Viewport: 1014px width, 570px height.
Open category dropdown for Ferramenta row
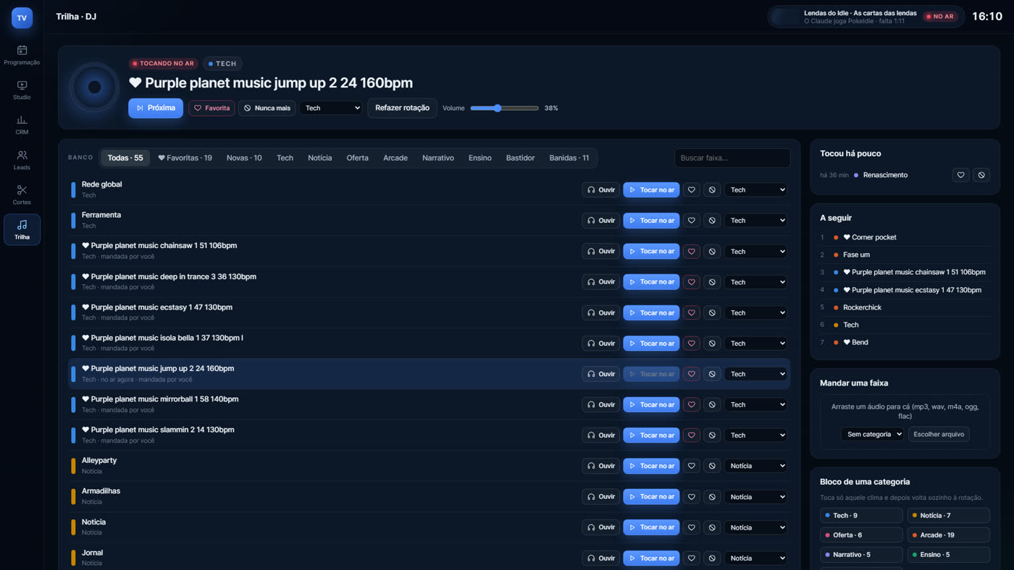(x=756, y=221)
